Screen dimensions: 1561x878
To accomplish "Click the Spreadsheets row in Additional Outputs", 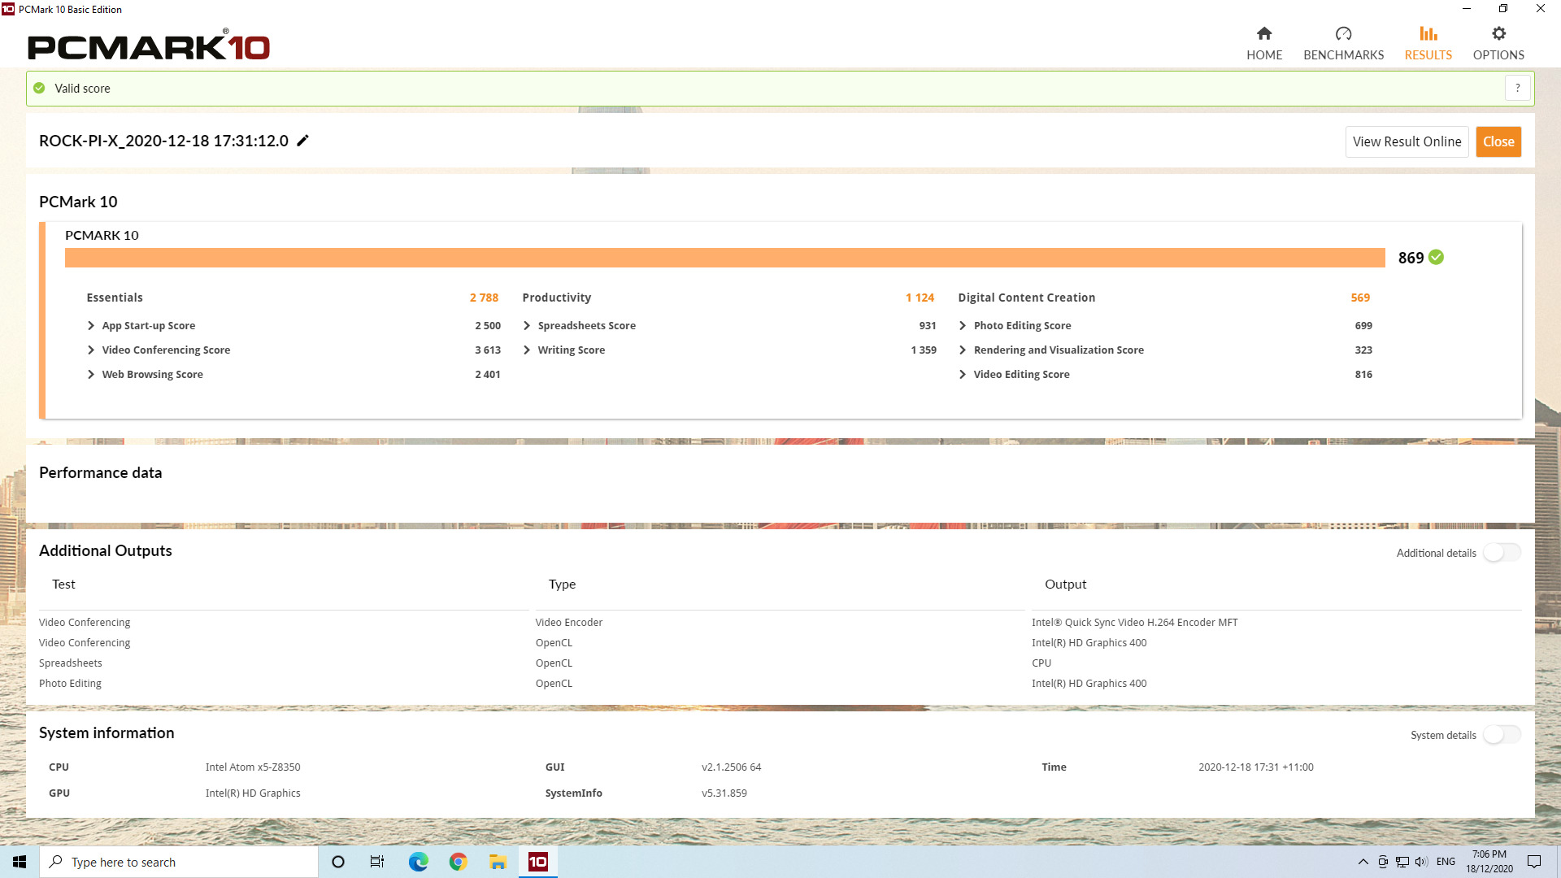I will [780, 663].
